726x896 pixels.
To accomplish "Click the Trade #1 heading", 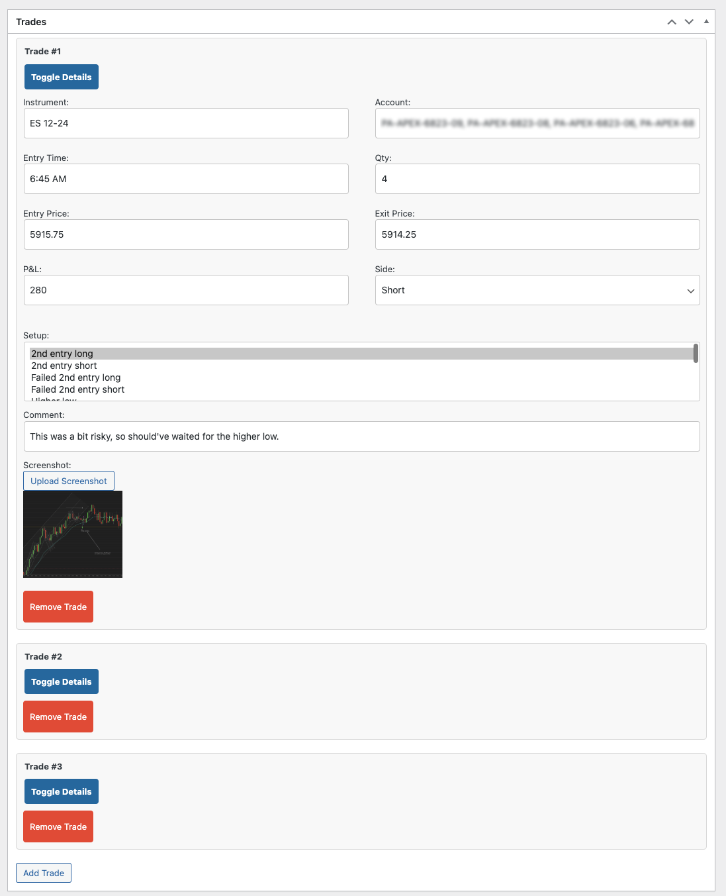I will coord(43,51).
